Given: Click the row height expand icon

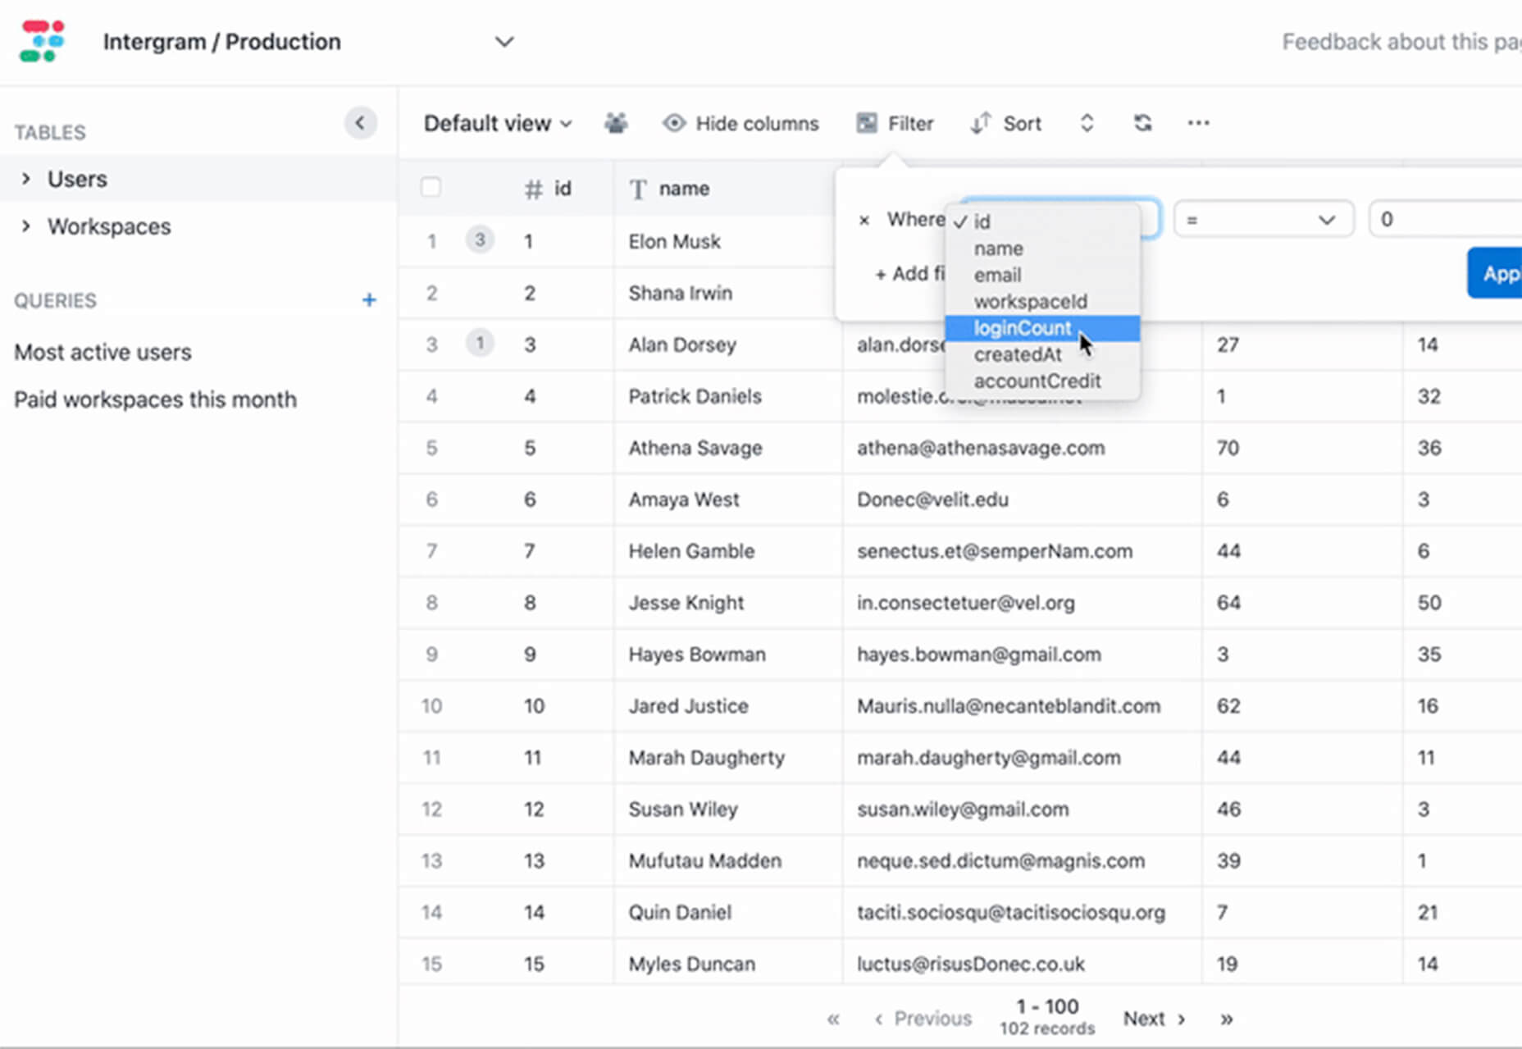Looking at the screenshot, I should point(1087,123).
